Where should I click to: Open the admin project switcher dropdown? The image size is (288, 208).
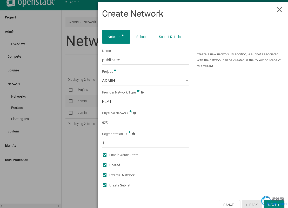tap(74, 2)
